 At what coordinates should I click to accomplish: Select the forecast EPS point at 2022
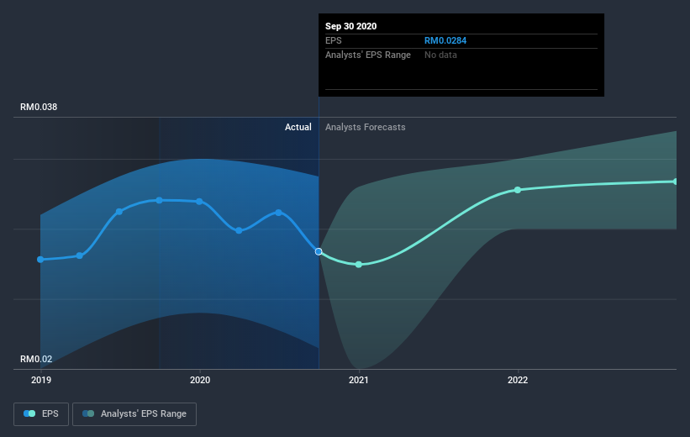point(518,190)
